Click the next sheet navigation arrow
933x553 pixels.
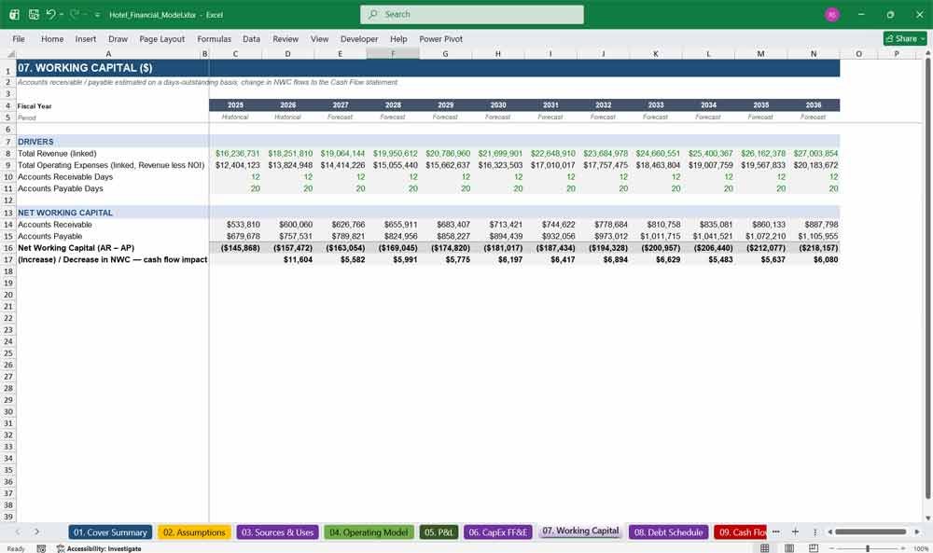tap(37, 532)
